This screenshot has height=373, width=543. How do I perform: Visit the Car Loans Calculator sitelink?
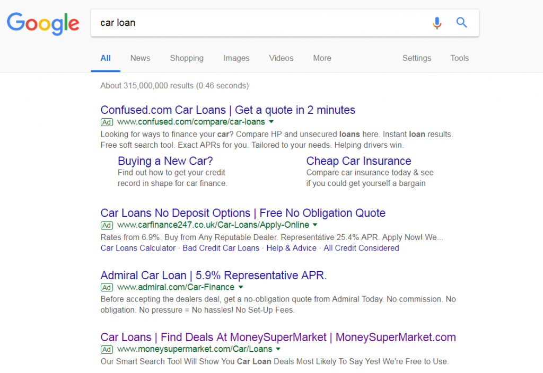[x=138, y=248]
